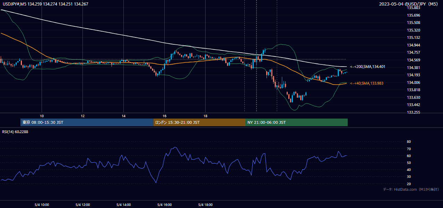Click the price axis value 135.320
Viewport: 443px width, 208px height.
414,30
